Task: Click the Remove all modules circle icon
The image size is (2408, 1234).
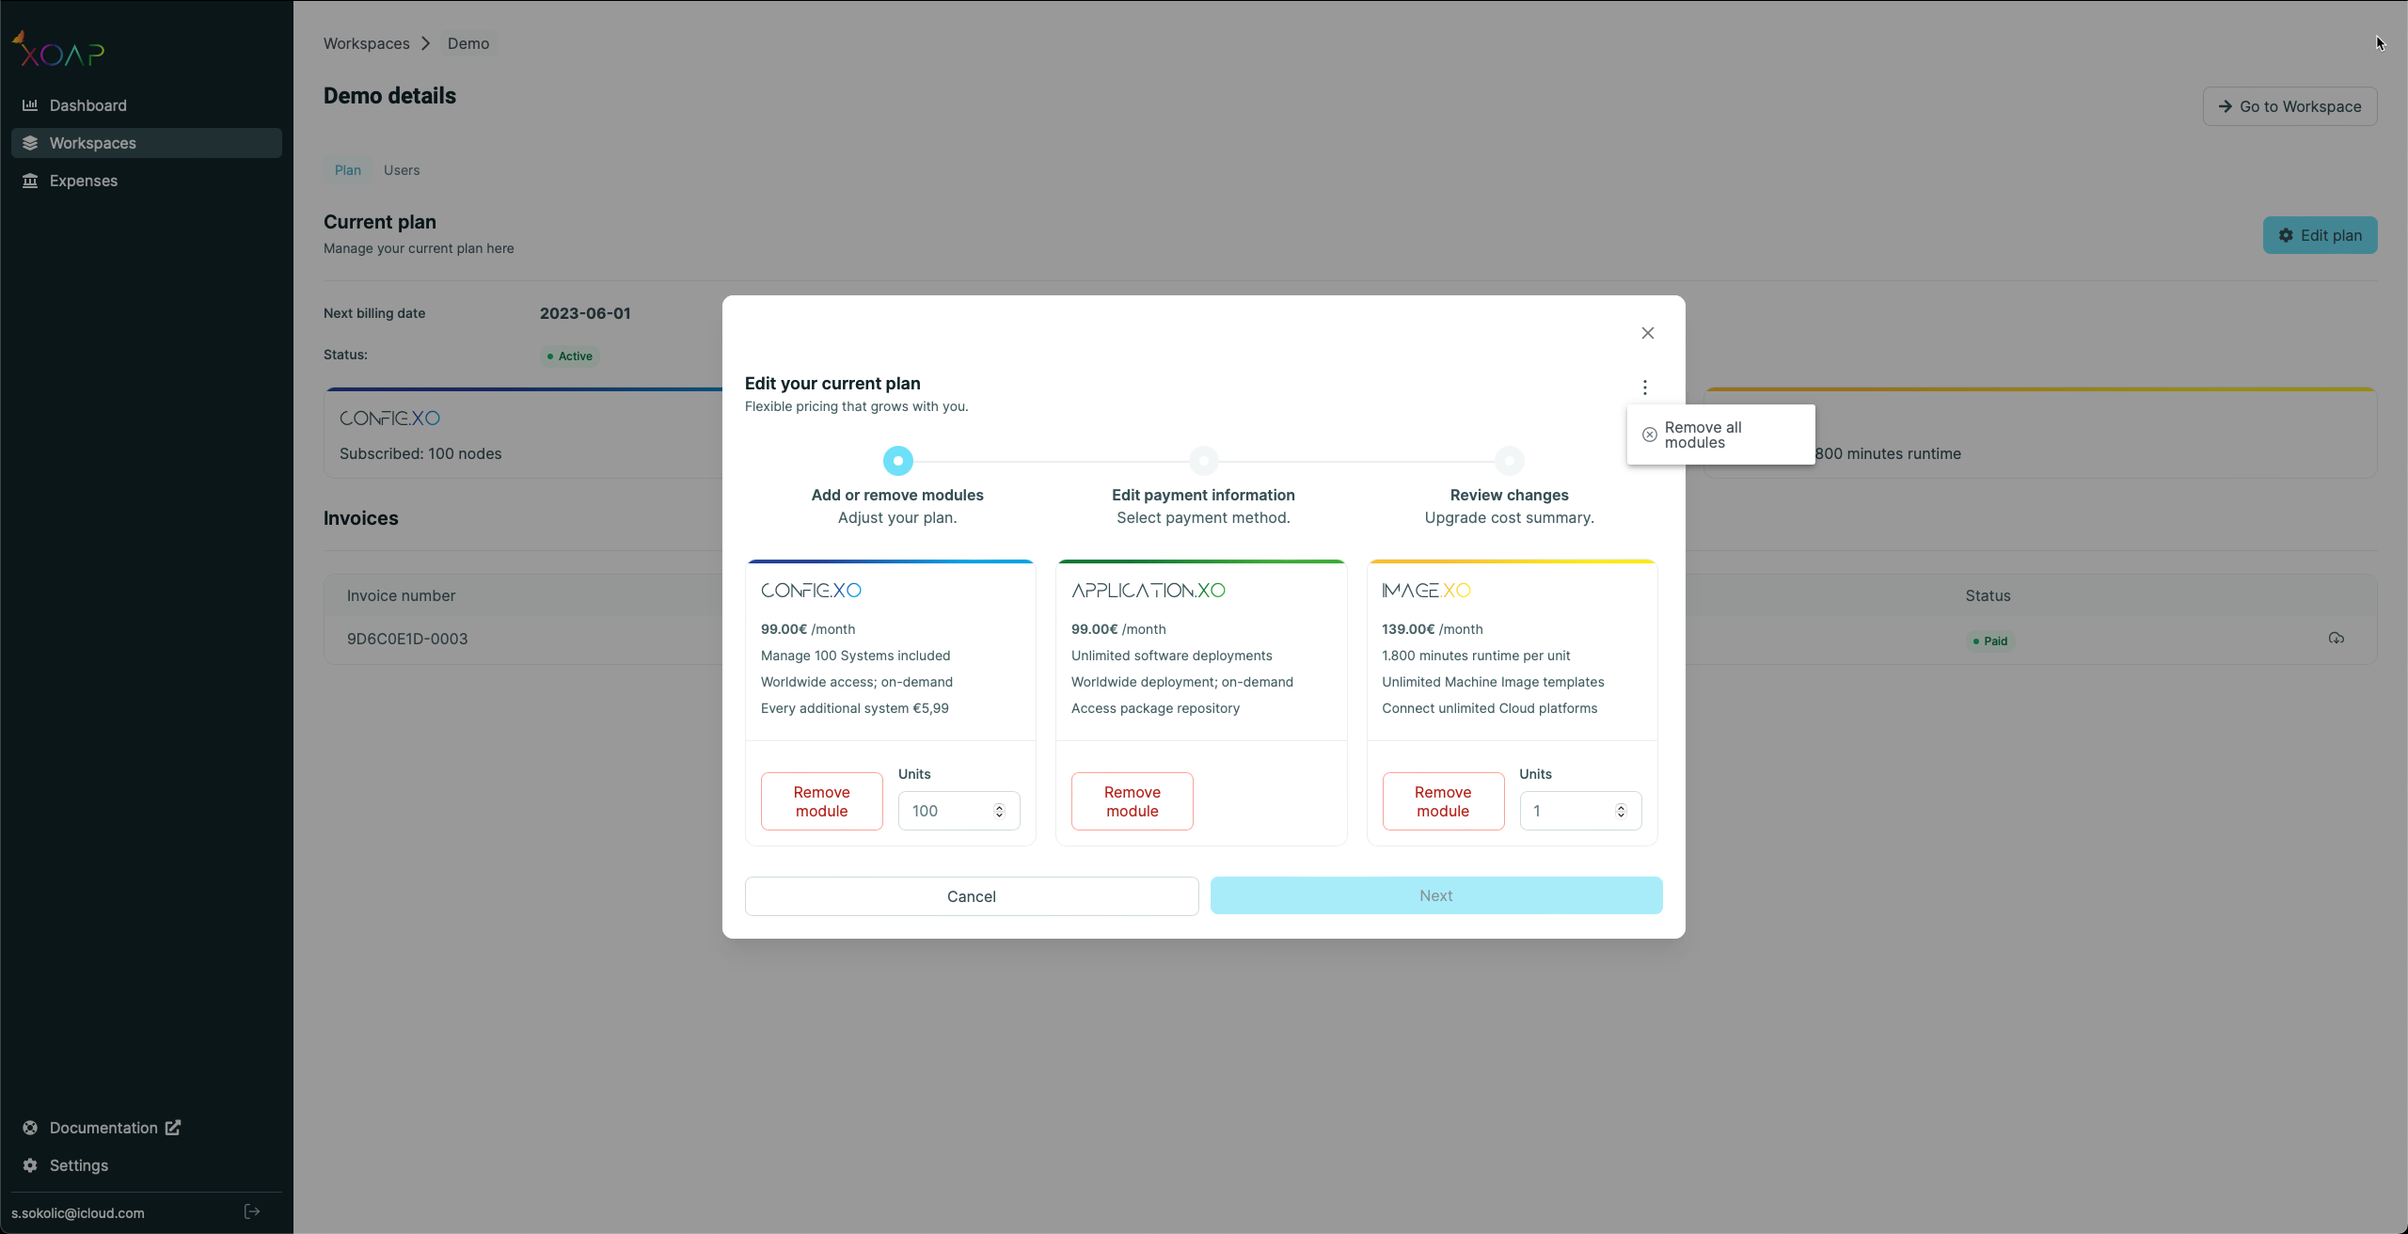Action: tap(1650, 435)
